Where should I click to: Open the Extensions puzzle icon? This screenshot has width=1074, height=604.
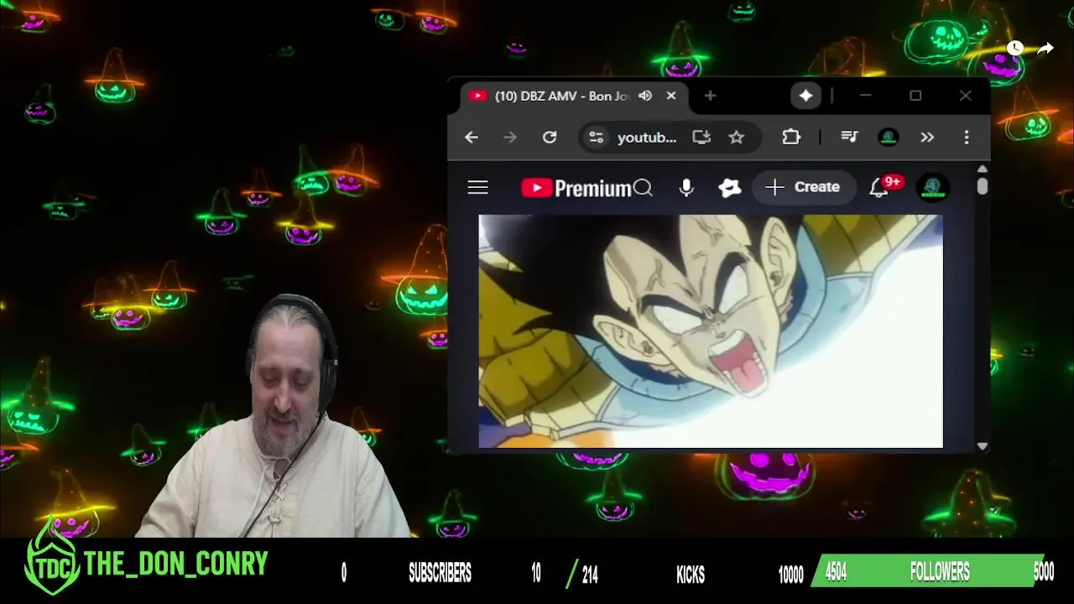(x=791, y=138)
